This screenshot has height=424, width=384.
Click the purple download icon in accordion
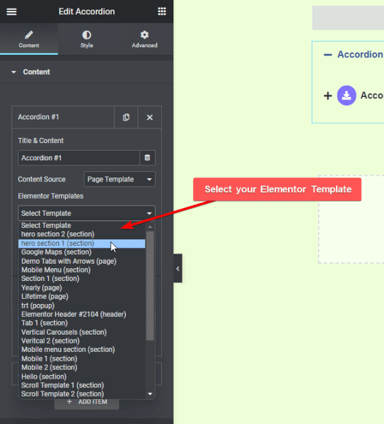[x=346, y=95]
